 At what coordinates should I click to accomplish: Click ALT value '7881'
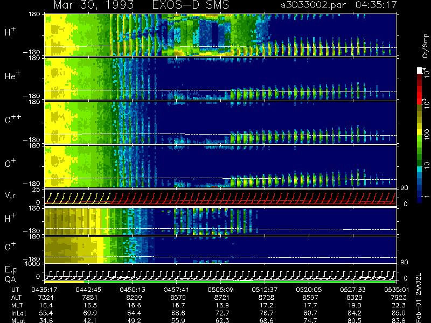[90, 298]
